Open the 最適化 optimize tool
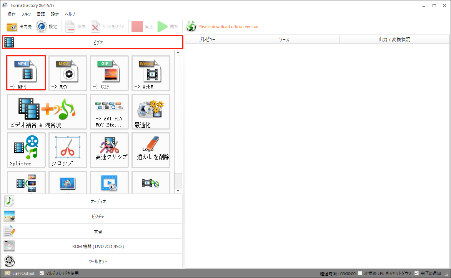This screenshot has width=451, height=278. (x=151, y=112)
